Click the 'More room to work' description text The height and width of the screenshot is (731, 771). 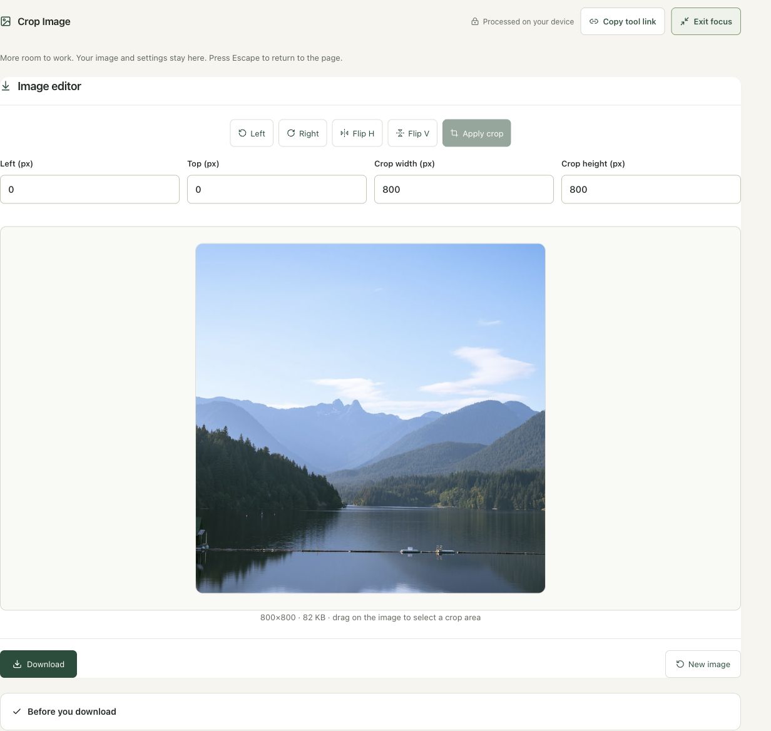(x=171, y=58)
